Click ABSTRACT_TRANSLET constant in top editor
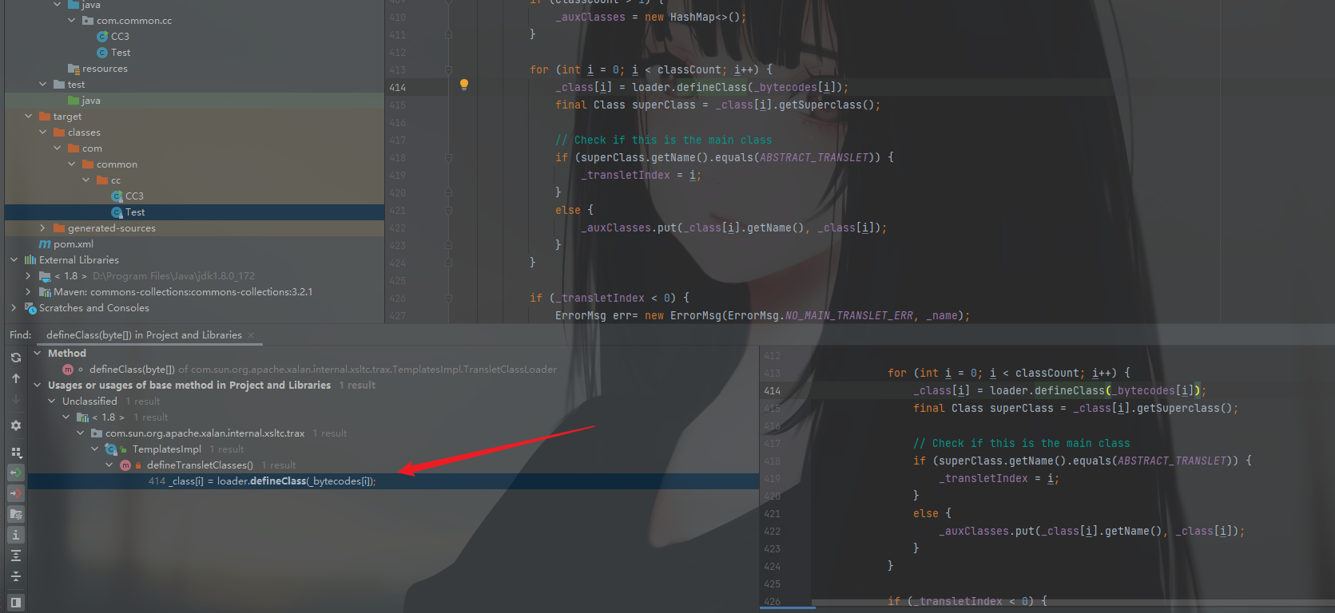This screenshot has width=1335, height=613. (x=814, y=157)
